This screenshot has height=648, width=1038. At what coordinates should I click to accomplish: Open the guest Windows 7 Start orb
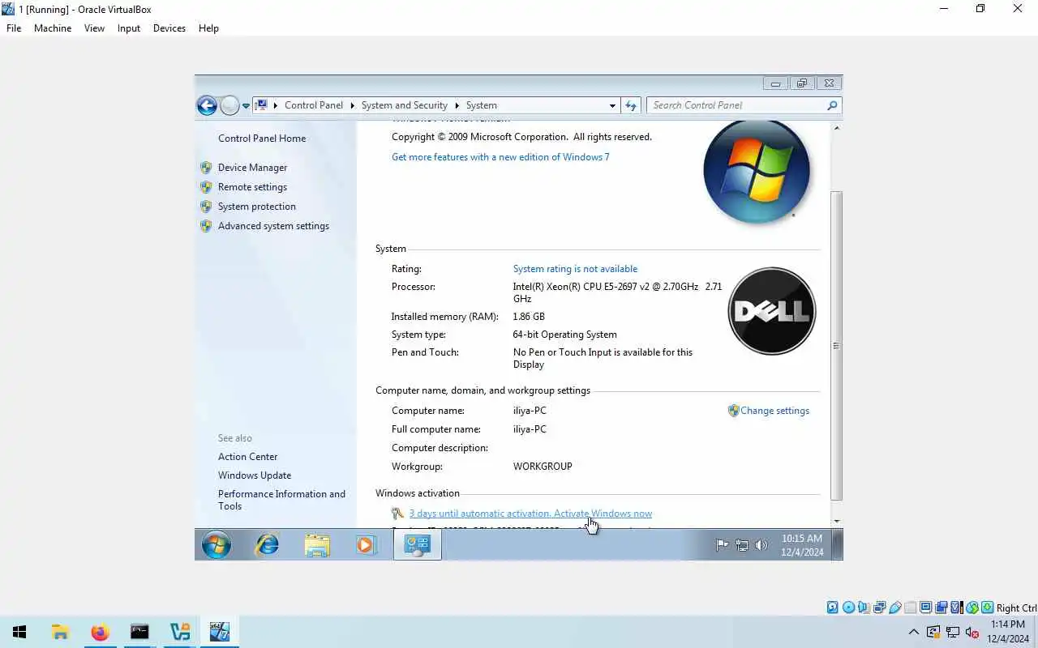pyautogui.click(x=216, y=544)
